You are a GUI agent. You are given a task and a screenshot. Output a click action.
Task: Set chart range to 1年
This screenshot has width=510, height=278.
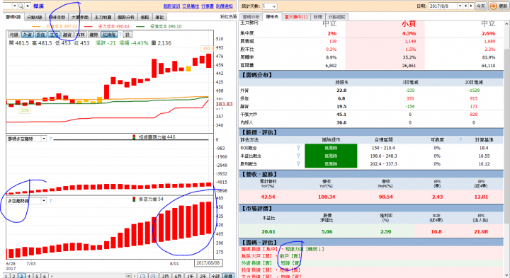click(191, 276)
